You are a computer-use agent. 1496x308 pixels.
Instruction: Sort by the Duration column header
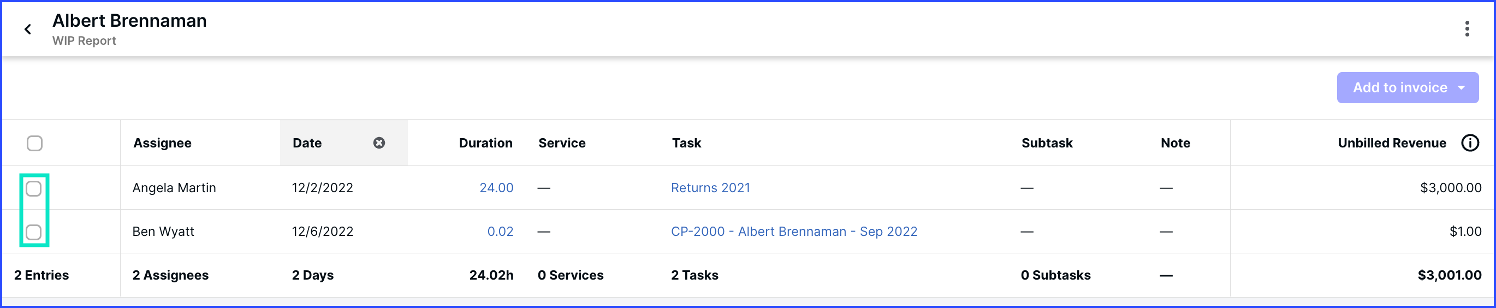[x=485, y=143]
